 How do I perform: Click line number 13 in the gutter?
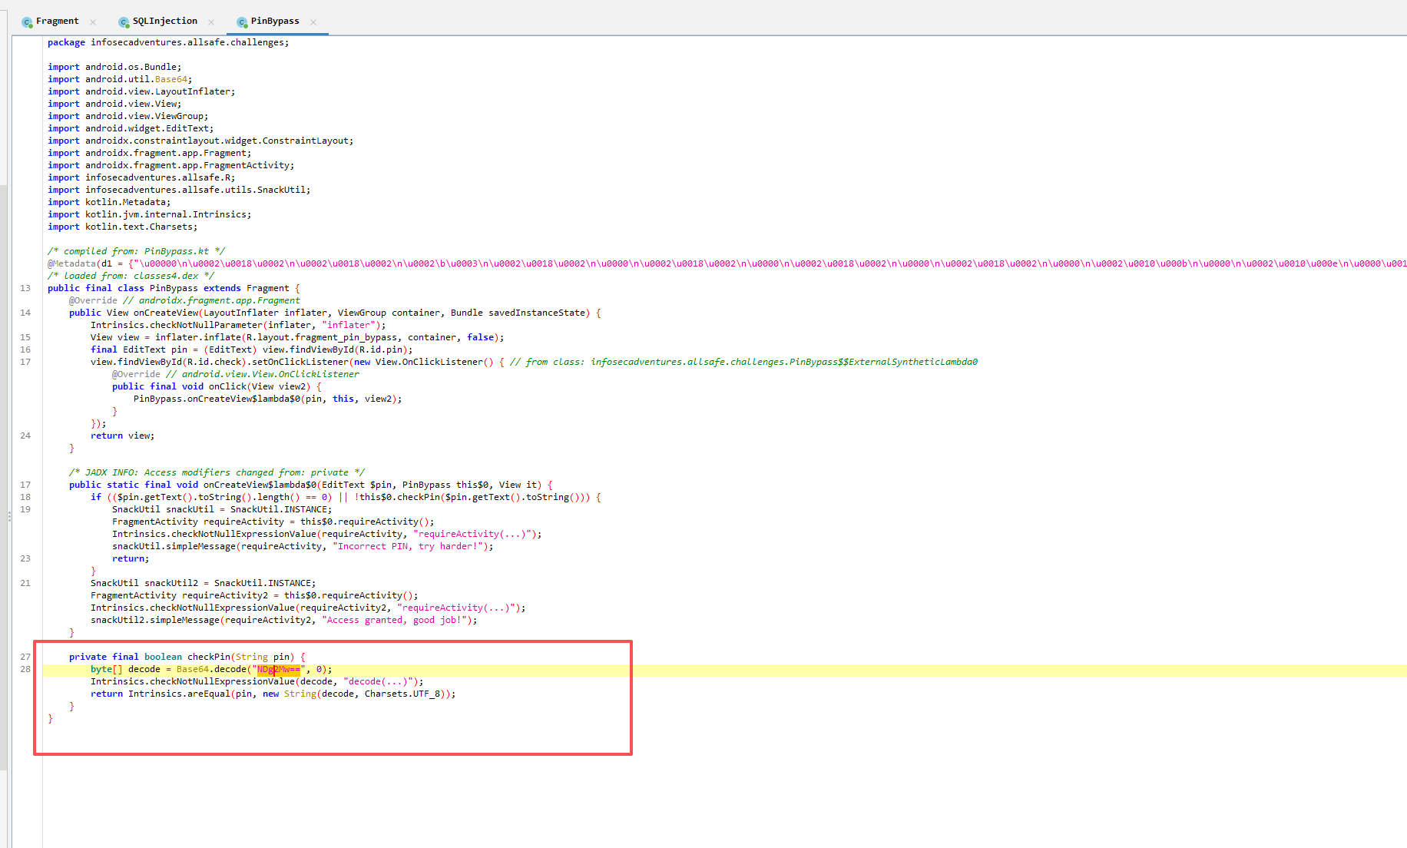coord(25,289)
